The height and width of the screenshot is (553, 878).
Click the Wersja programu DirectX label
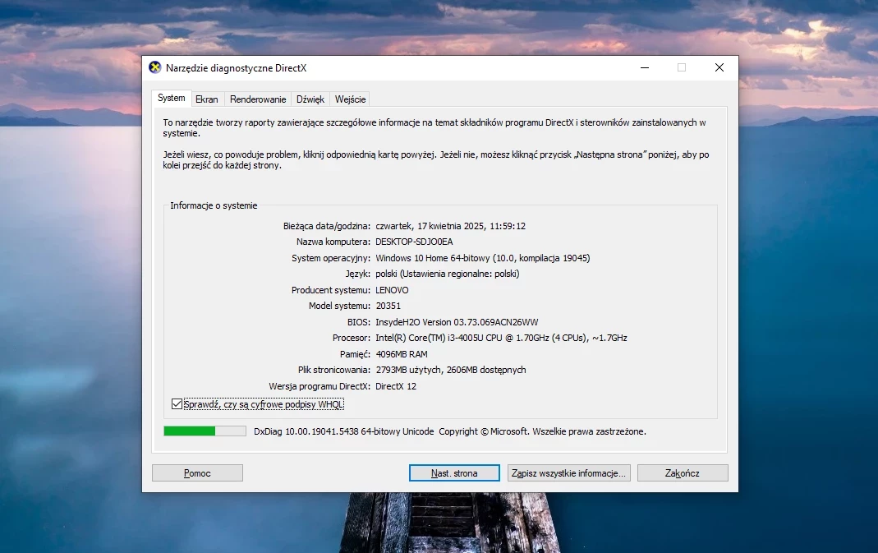[x=319, y=386]
